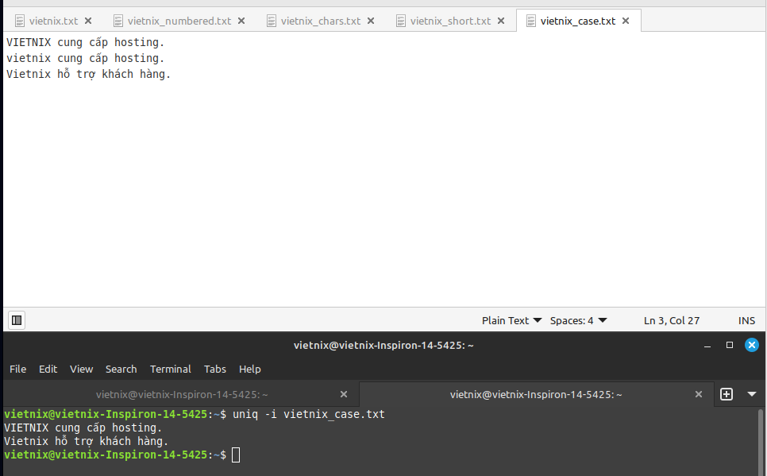This screenshot has width=767, height=476.
Task: Close the vietnix_short.txt tab
Action: click(501, 21)
